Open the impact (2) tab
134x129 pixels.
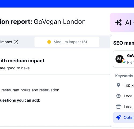tap(9, 42)
